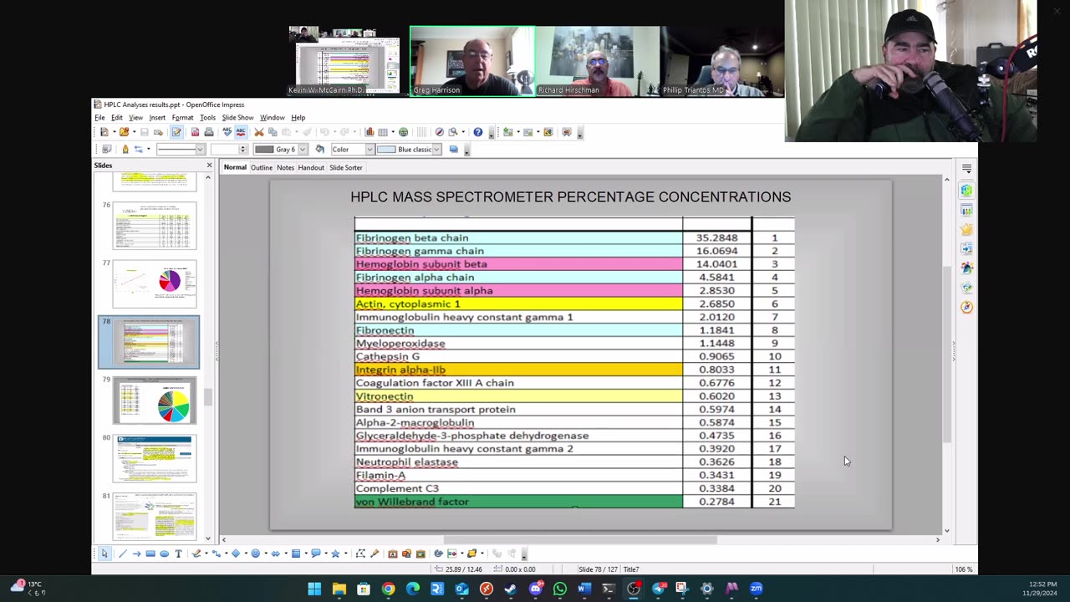
Task: Expand the Table icon dropdown arrow
Action: [393, 132]
